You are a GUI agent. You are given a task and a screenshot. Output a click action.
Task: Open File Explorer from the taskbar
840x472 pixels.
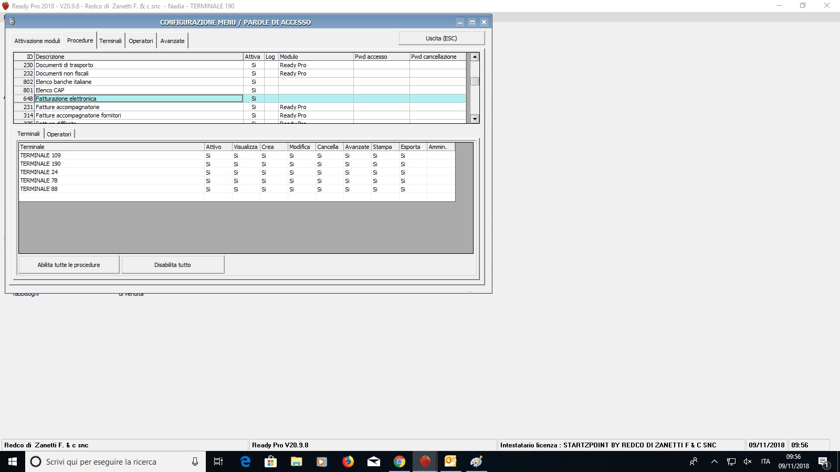[x=296, y=462]
